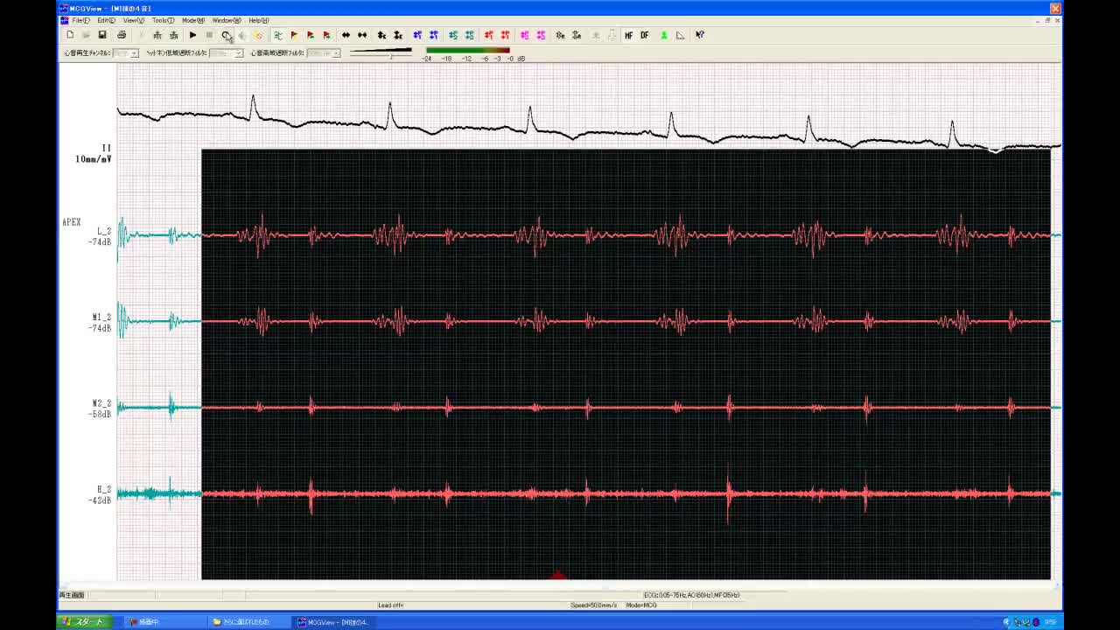
Task: Click the yellow flag marker icon
Action: (x=294, y=35)
